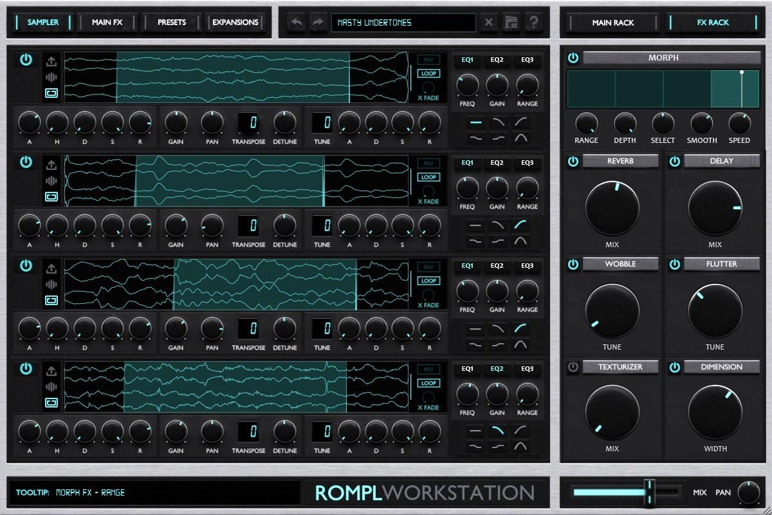This screenshot has height=515, width=772.
Task: Switch to the Main FX tab
Action: (x=107, y=23)
